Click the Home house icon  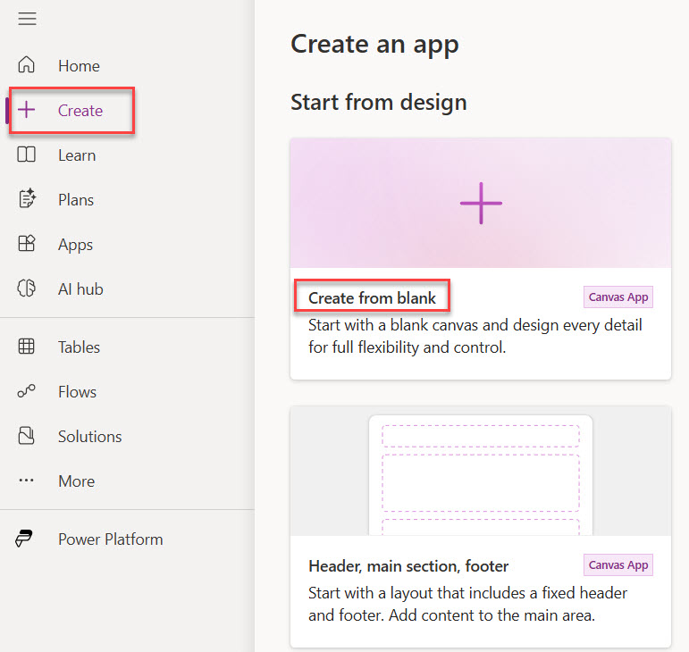tap(27, 65)
